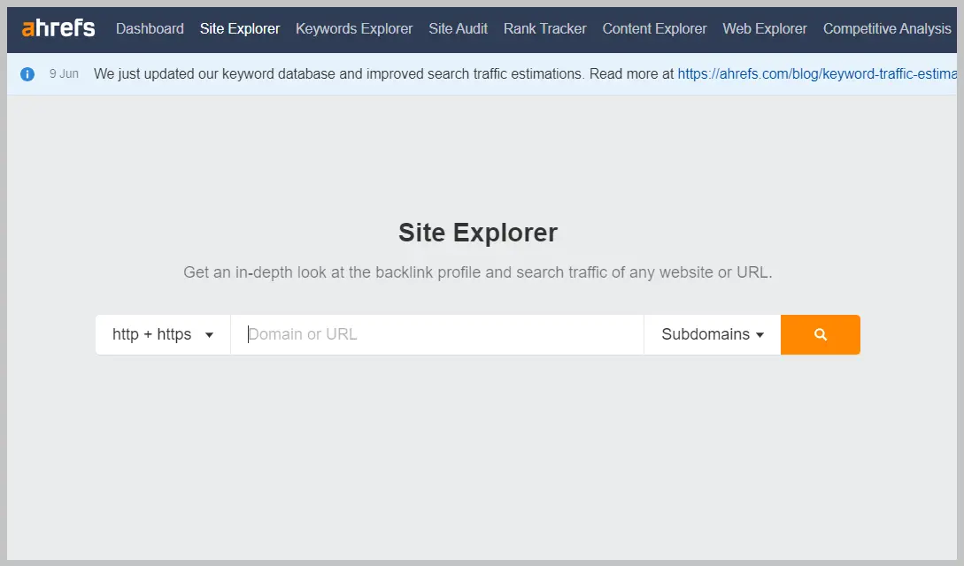Click the orange search magnifier button

(x=820, y=334)
